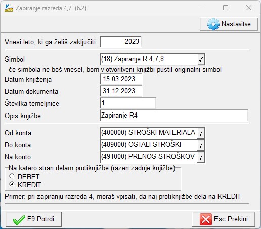The width and height of the screenshot is (261, 229).
Task: Click the Na konto field PRENOS STROŠKOV
Action: [x=149, y=157]
